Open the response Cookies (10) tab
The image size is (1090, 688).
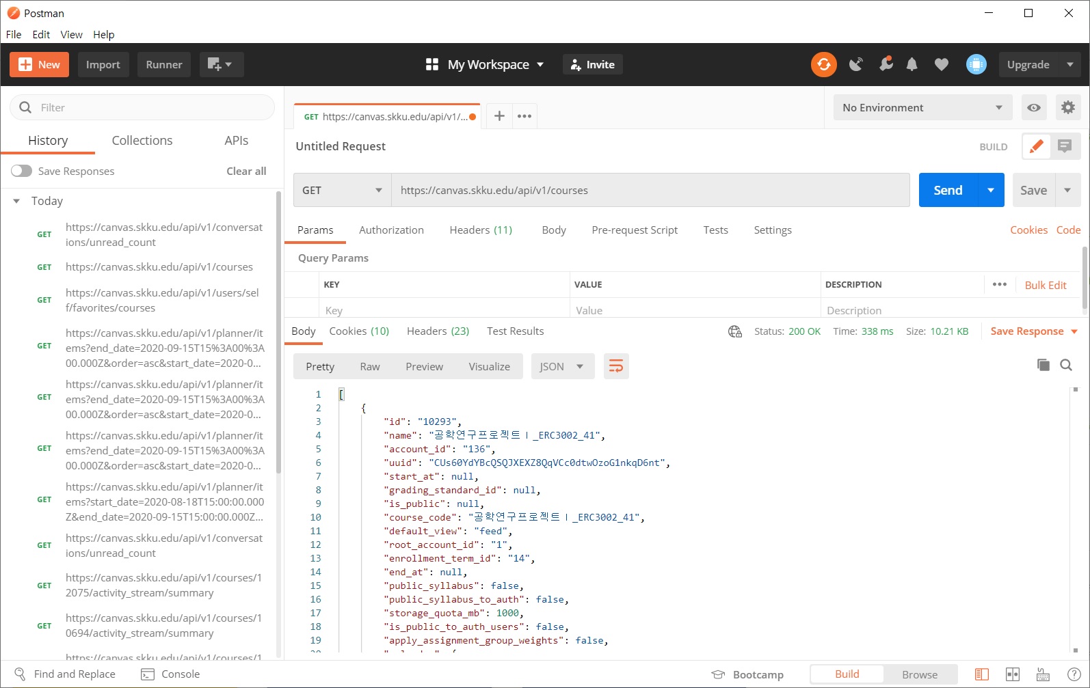359,331
